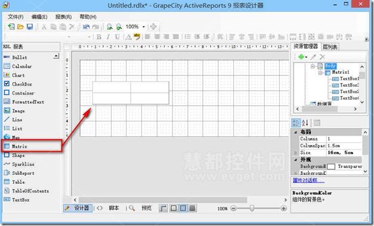The height and width of the screenshot is (226, 374).
Task: Click the designer horizontal scrollbar right arrow
Action: [285, 200]
